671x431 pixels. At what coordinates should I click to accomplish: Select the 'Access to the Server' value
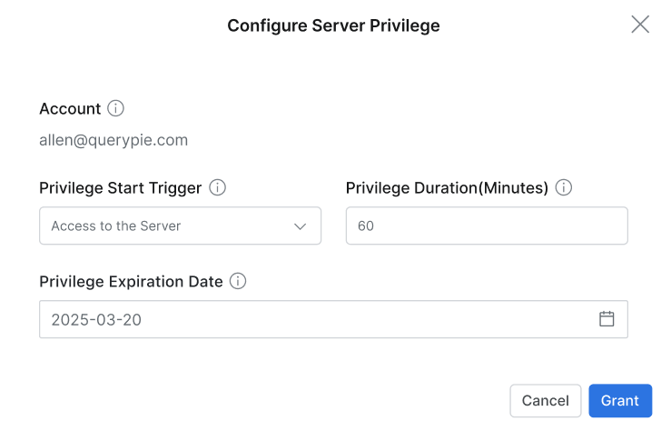coord(116,226)
